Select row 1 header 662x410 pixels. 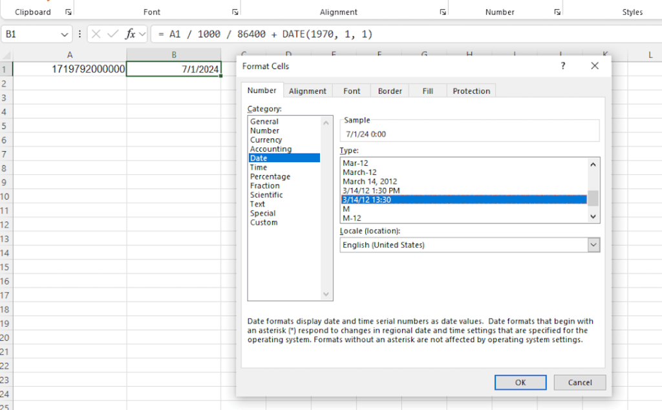tap(6, 69)
